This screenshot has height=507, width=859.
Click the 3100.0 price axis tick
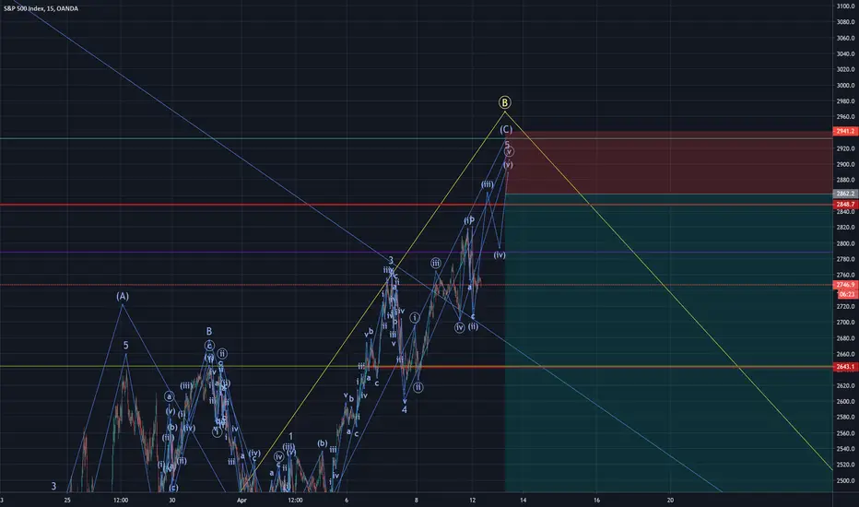(x=846, y=6)
